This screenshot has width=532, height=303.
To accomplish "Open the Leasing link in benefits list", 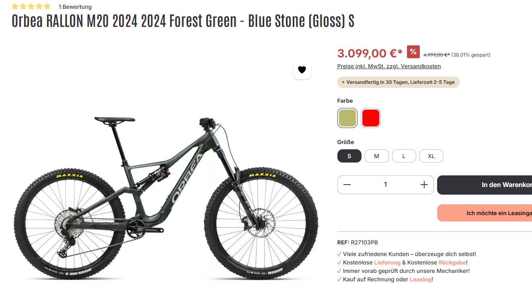I will 420,279.
